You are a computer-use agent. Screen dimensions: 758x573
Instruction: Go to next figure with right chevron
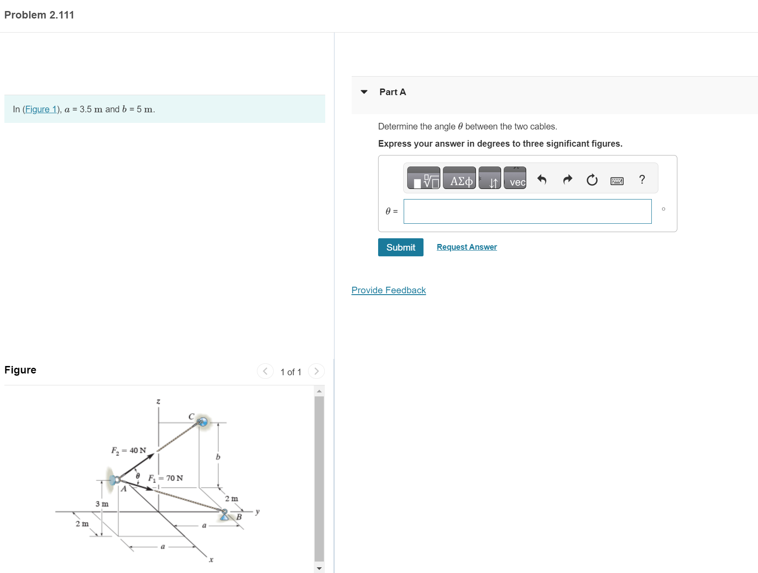click(x=316, y=371)
